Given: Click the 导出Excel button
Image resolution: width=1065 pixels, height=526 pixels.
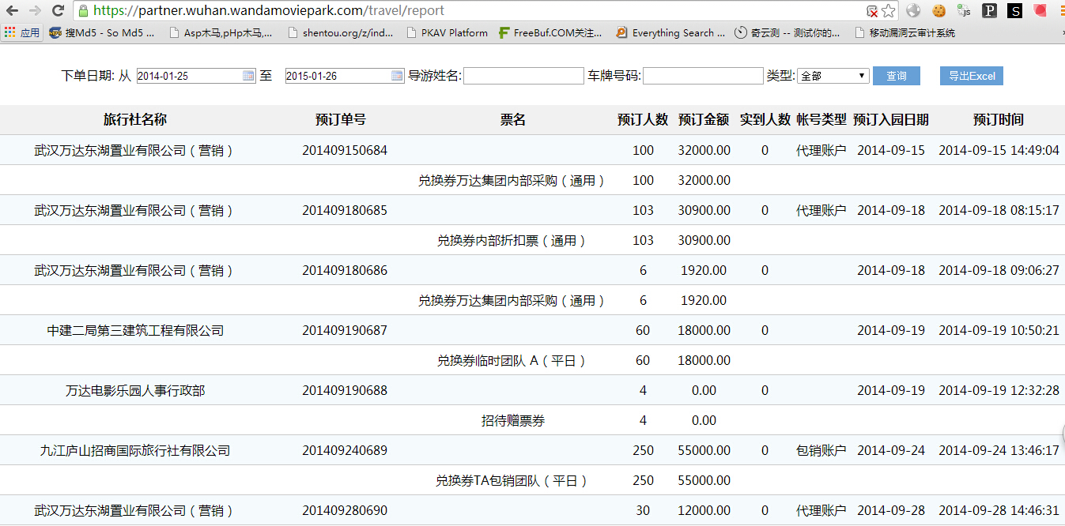Looking at the screenshot, I should [972, 76].
